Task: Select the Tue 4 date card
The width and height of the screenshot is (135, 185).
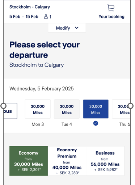Action: click(67, 109)
